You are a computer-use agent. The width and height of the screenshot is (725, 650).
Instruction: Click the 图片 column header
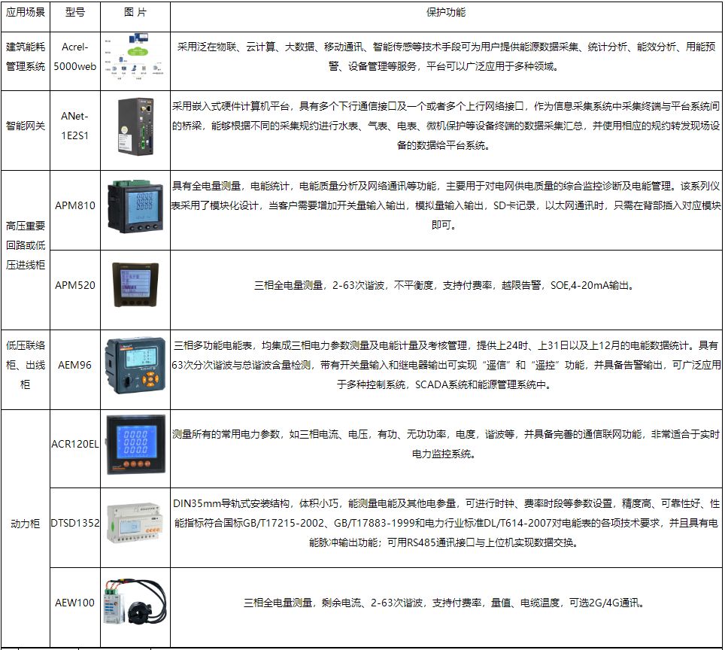135,14
